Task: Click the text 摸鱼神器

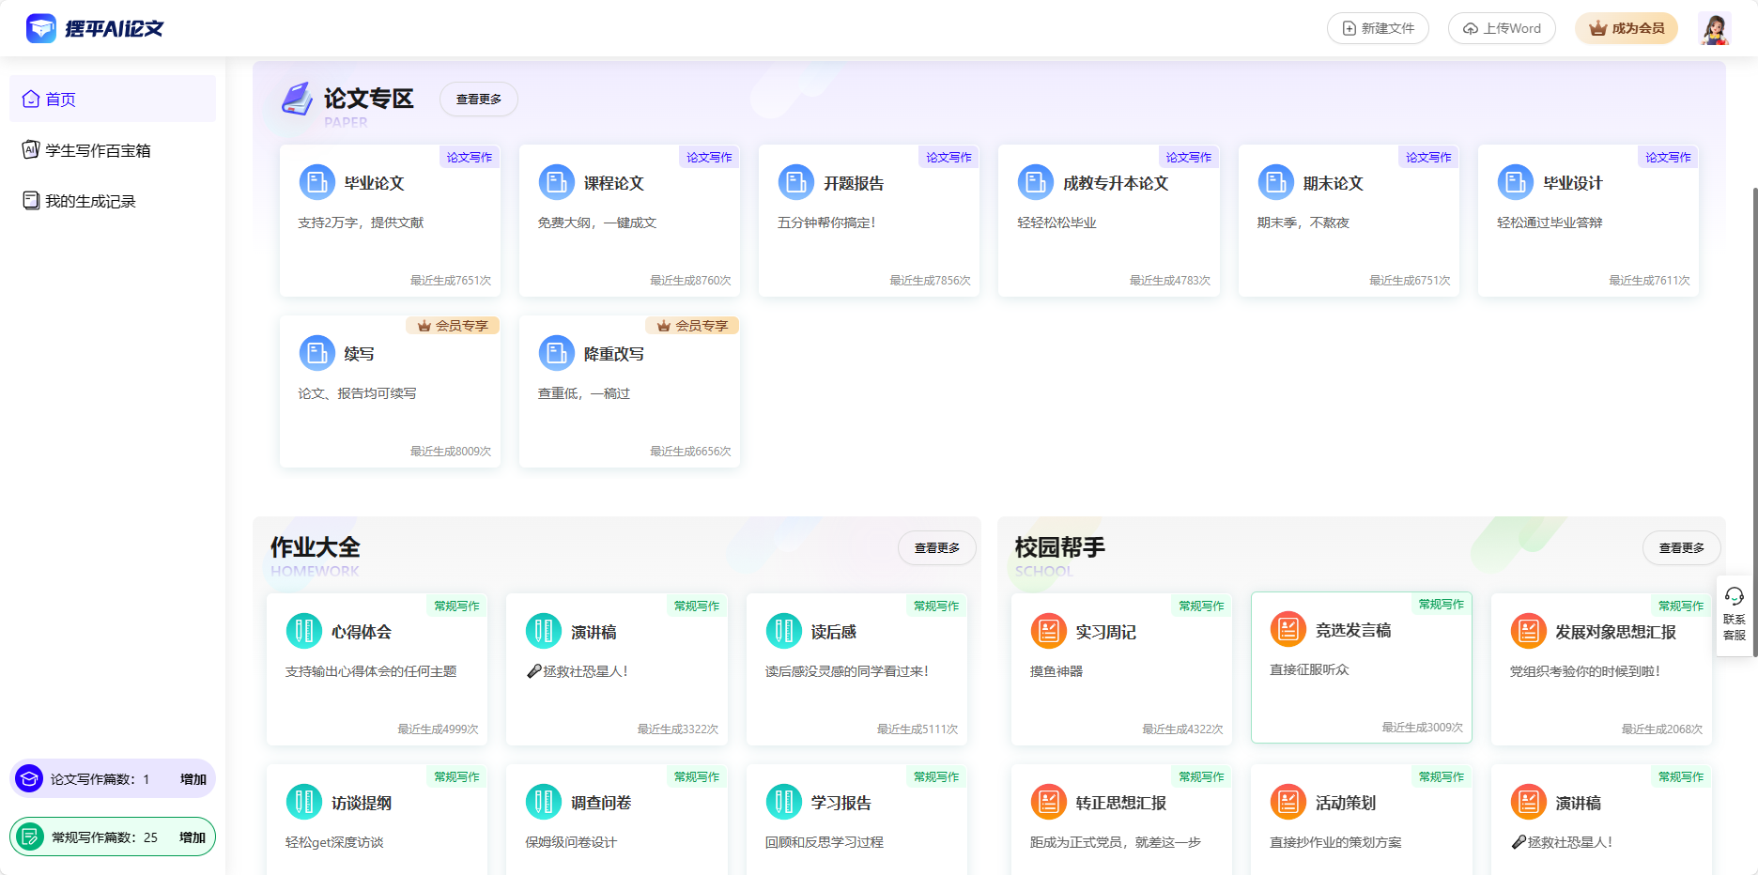Action: click(1056, 671)
